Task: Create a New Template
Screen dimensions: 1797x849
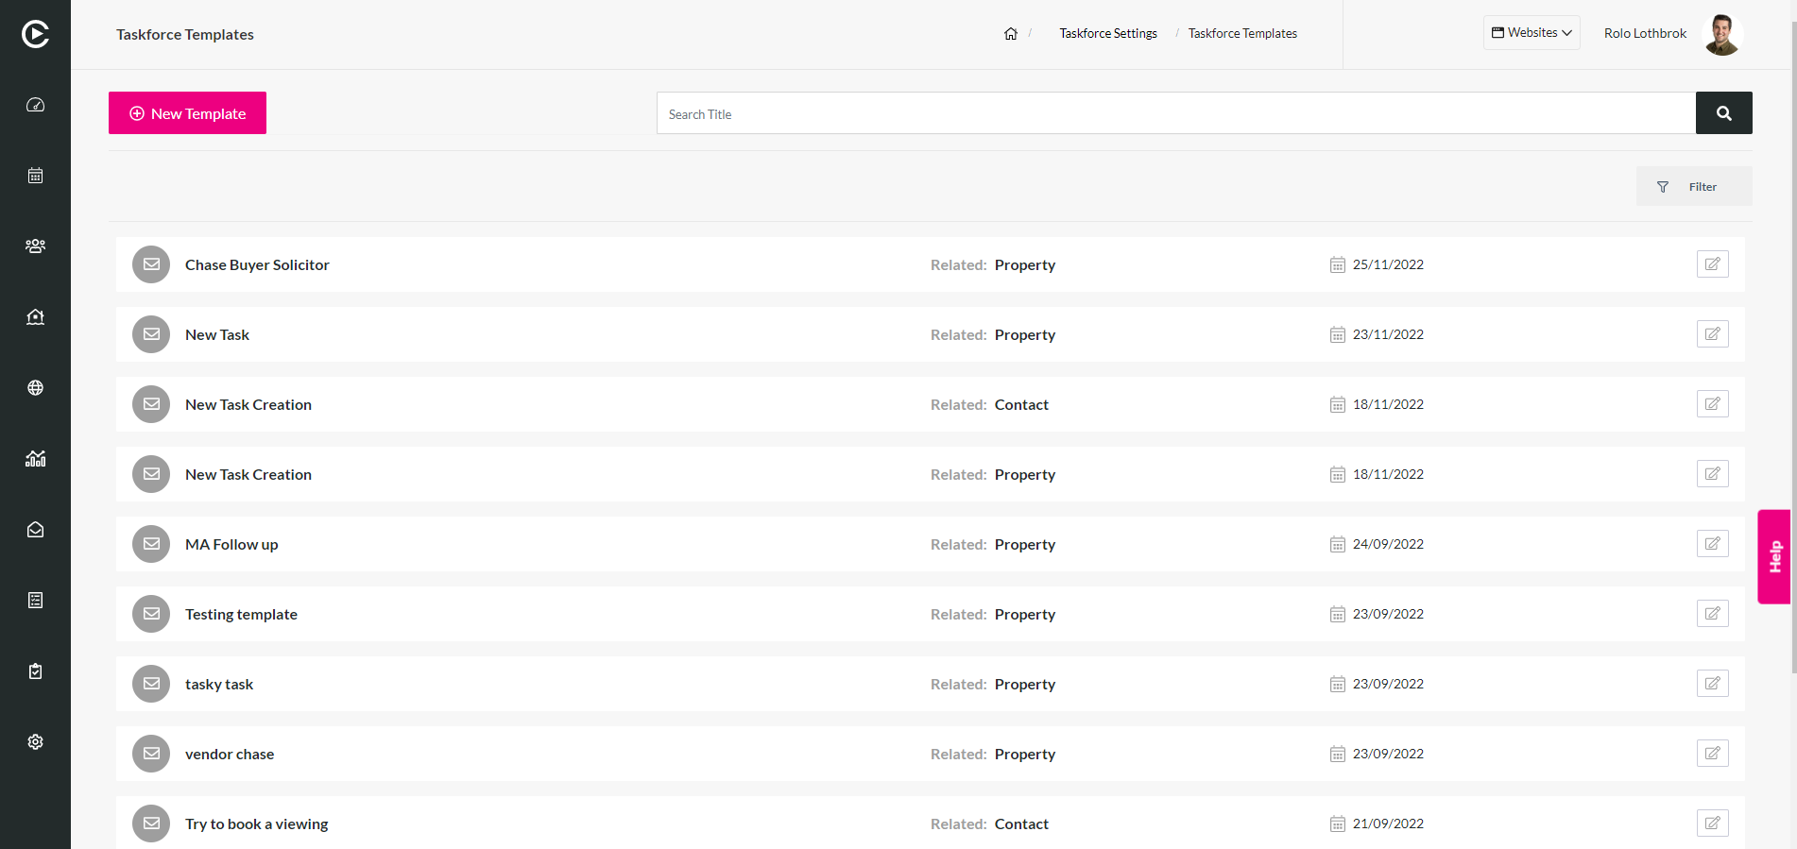Action: pos(187,113)
